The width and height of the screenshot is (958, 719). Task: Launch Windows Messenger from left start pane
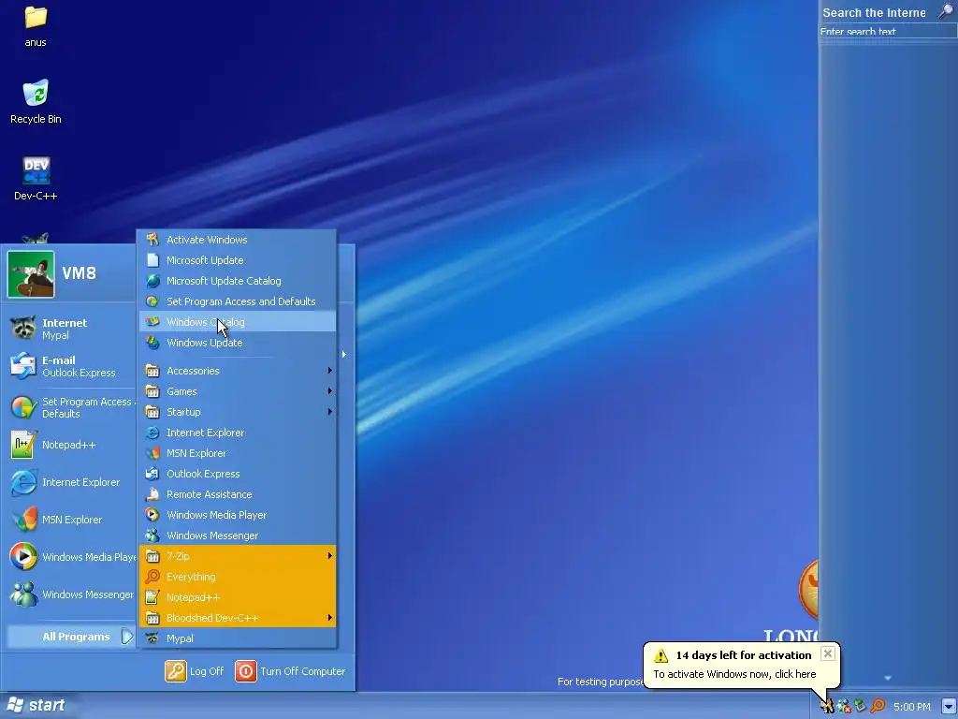69,594
